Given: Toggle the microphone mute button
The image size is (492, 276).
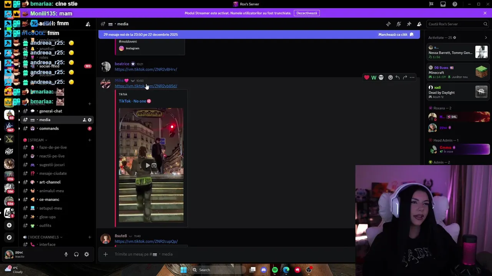Looking at the screenshot, I should coord(66,254).
